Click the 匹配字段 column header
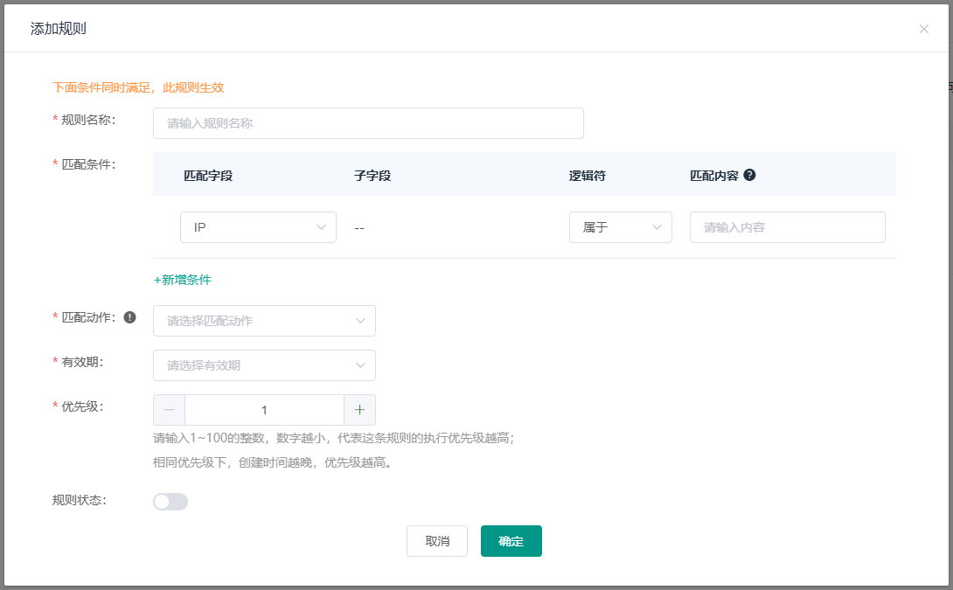 click(x=208, y=175)
